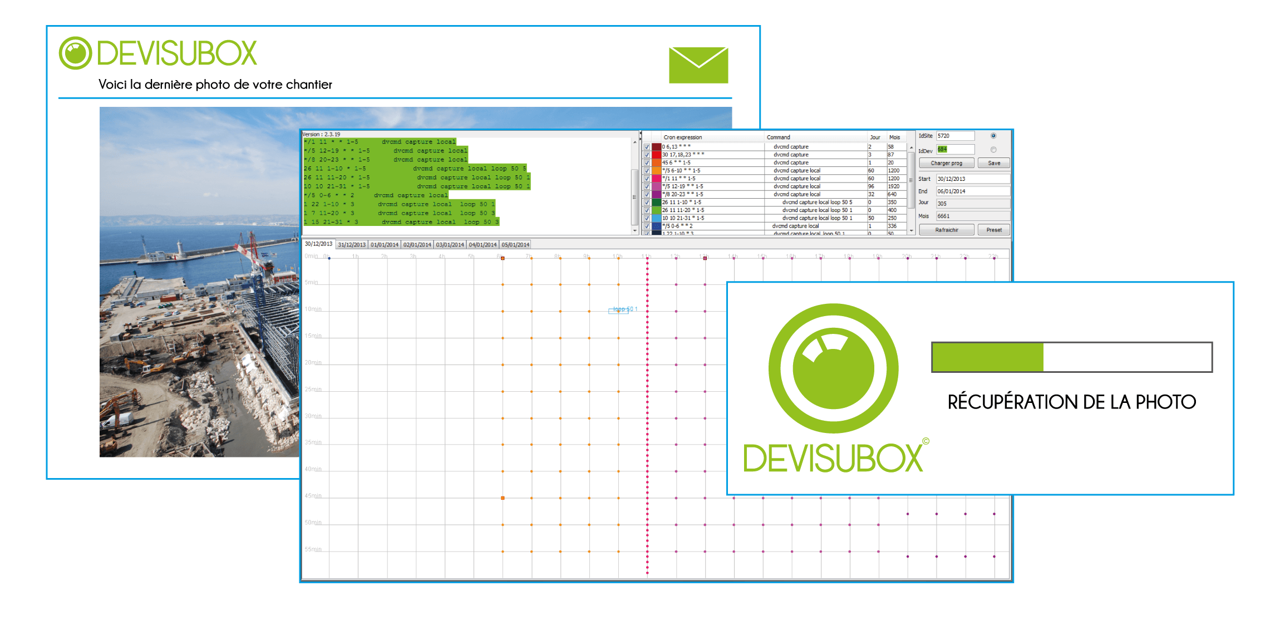Click the Rafraichir button
This screenshot has width=1280, height=640.
coord(947,230)
